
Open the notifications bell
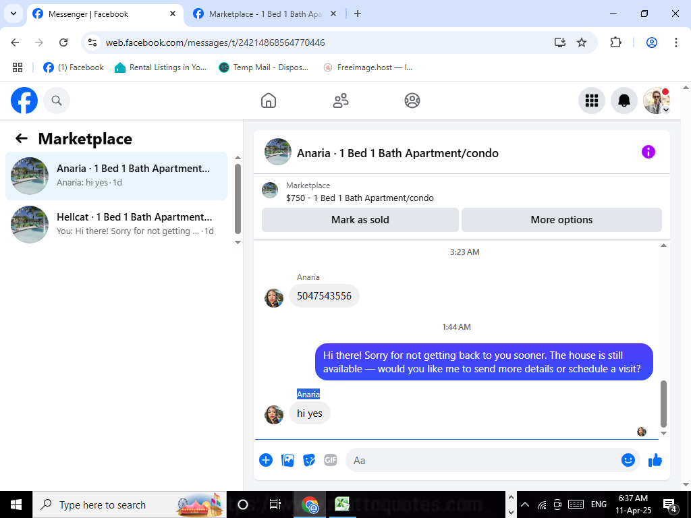click(624, 100)
